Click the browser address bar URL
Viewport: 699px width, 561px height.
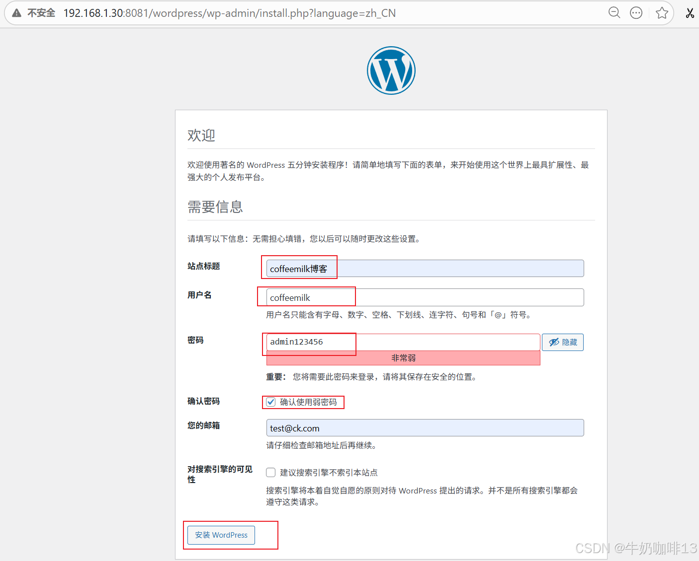tap(230, 13)
